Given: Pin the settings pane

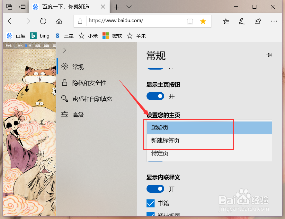Looking at the screenshot, I should tap(269, 55).
